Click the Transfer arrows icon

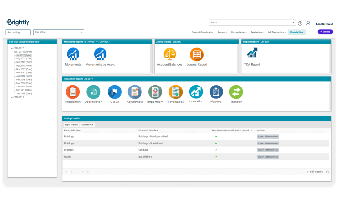(236, 91)
